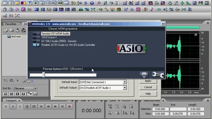Open the Sort By Filename dropdown
212x119 pixels.
(35, 88)
